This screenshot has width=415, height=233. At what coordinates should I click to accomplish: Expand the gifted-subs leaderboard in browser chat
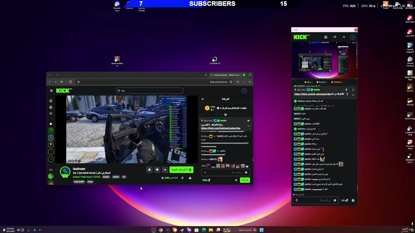pyautogui.click(x=225, y=115)
